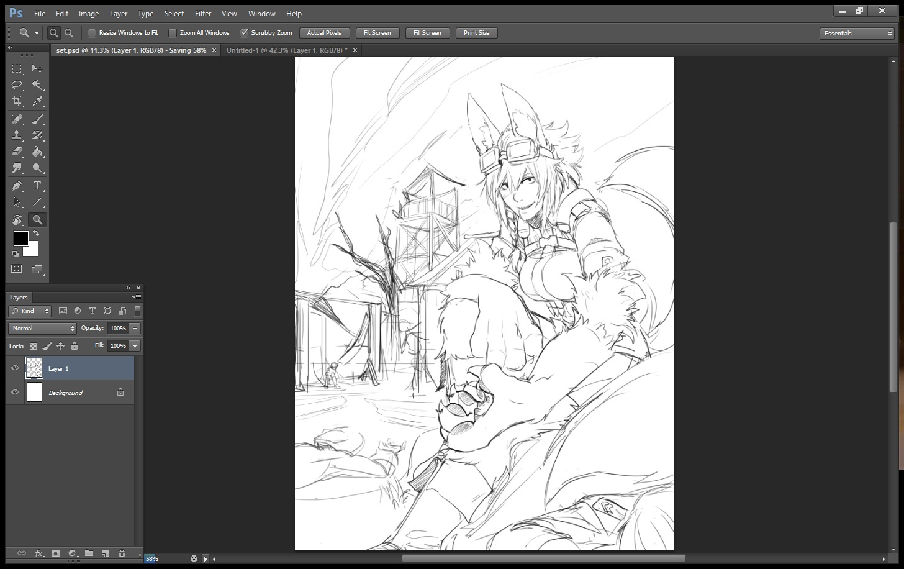This screenshot has height=569, width=904.
Task: Select the Smudge tool
Action: (17, 168)
